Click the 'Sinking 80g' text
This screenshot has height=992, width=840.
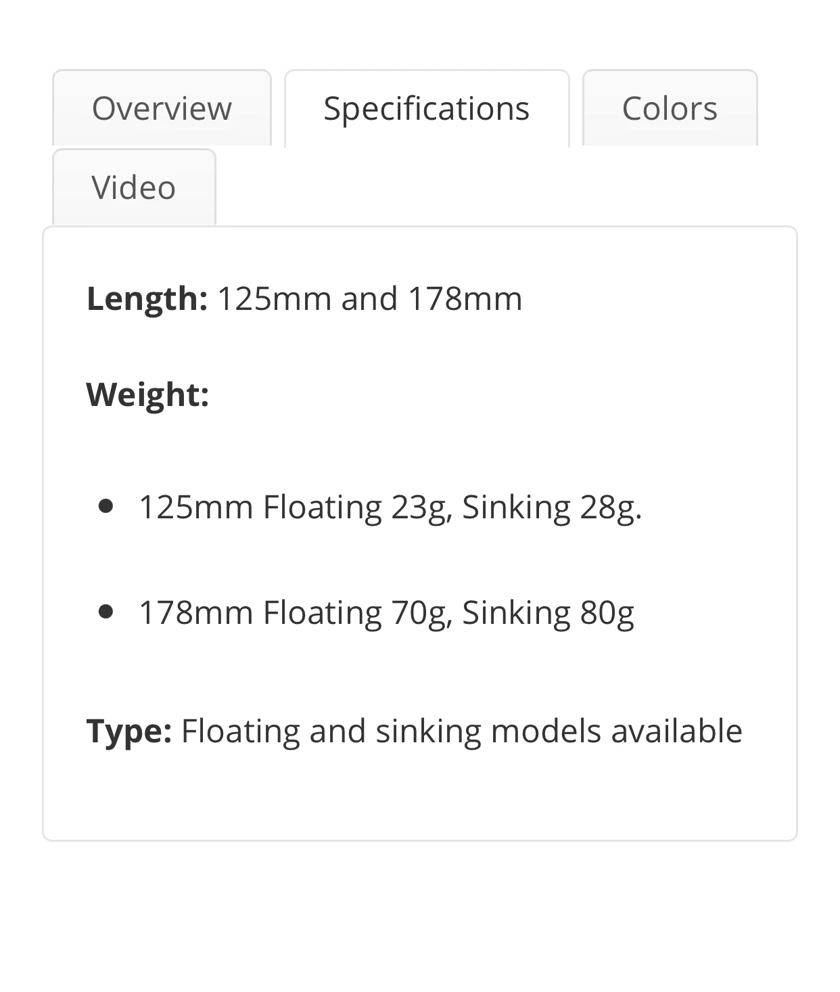(x=548, y=612)
